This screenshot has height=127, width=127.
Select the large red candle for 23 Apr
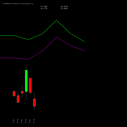coord(30,85)
